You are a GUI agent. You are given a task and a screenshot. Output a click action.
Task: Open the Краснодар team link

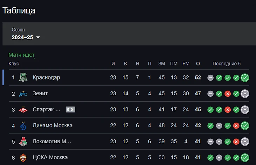pos(46,77)
